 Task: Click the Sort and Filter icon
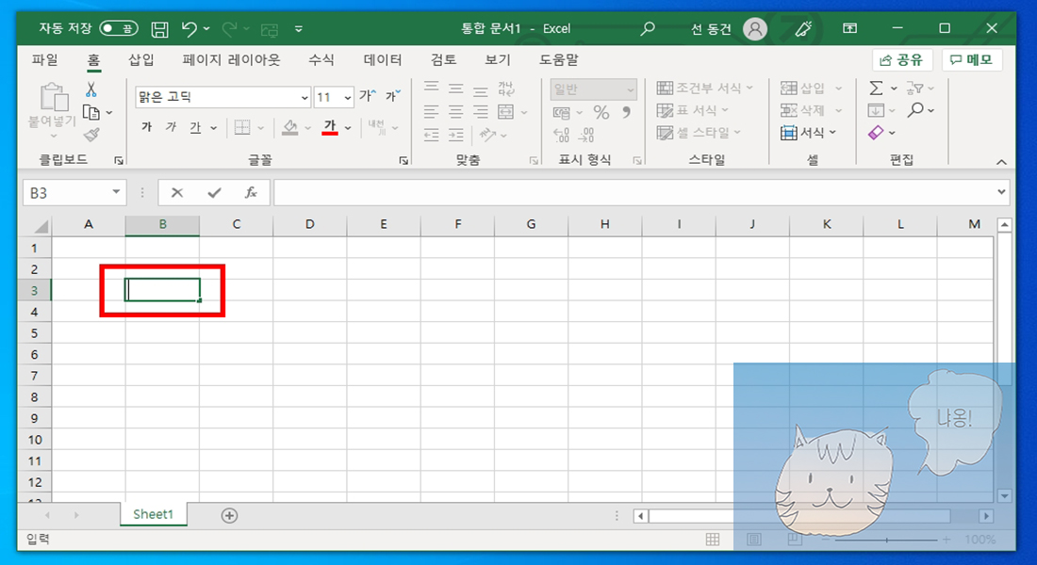[x=914, y=88]
